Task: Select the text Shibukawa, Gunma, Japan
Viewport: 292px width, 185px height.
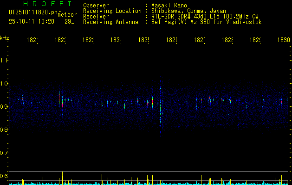Action: click(188, 11)
